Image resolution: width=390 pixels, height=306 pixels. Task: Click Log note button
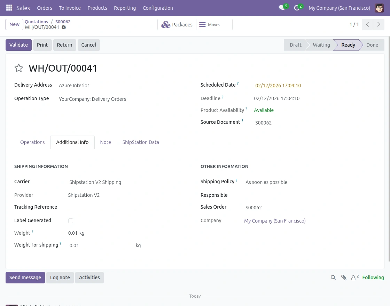pyautogui.click(x=60, y=277)
